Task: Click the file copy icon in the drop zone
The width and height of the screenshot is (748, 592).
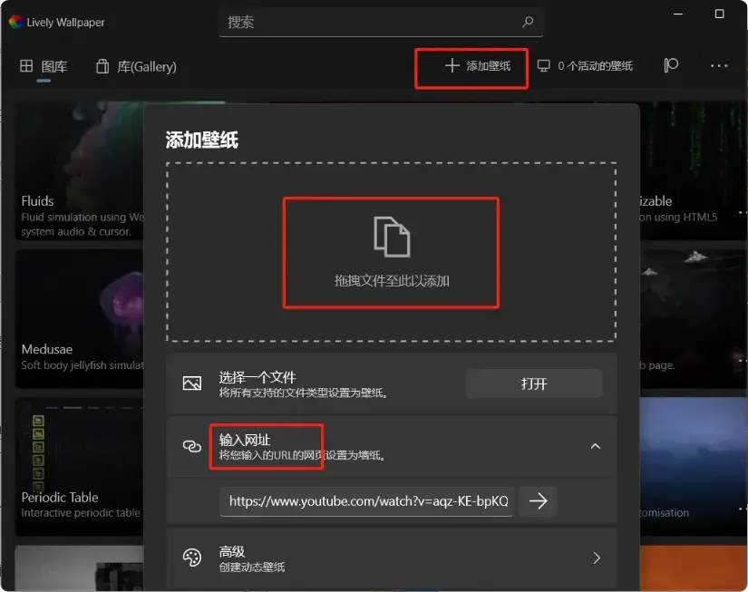Action: [391, 234]
